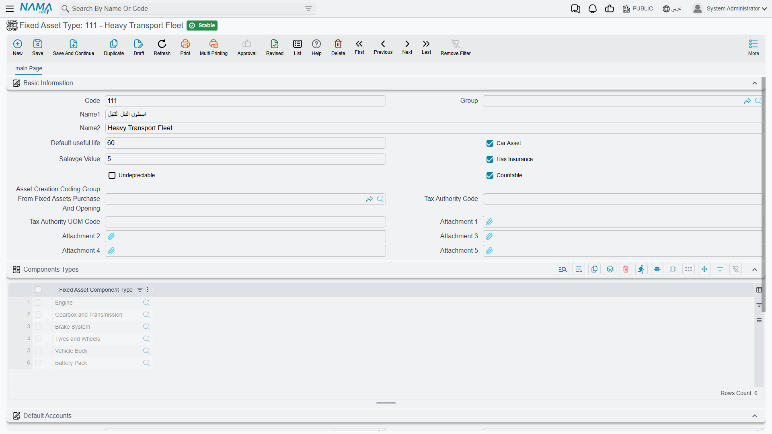
Task: Select the Engine row checkbox
Action: click(38, 303)
